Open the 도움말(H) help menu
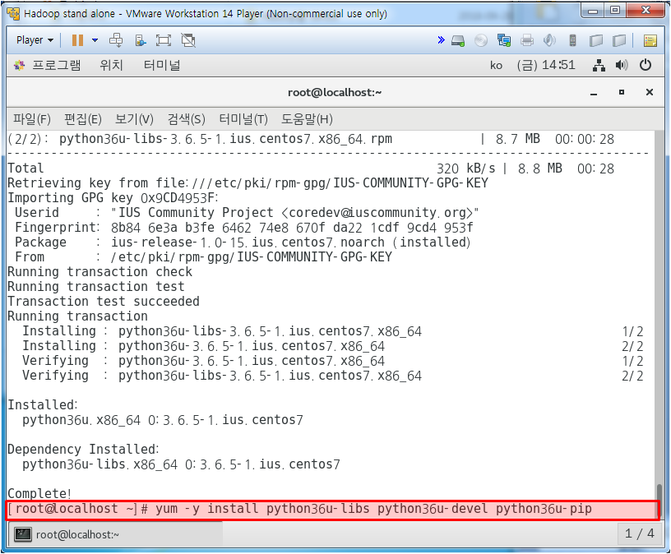671x554 pixels. pyautogui.click(x=307, y=119)
